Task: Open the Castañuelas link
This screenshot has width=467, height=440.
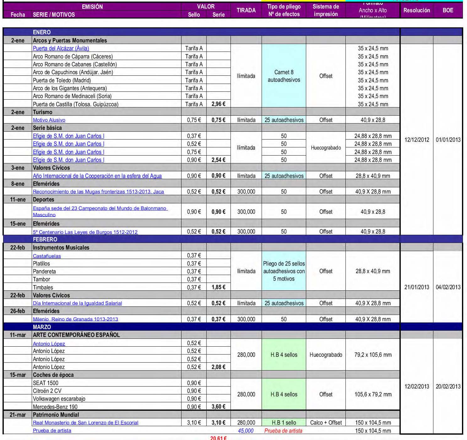Action: coord(47,256)
